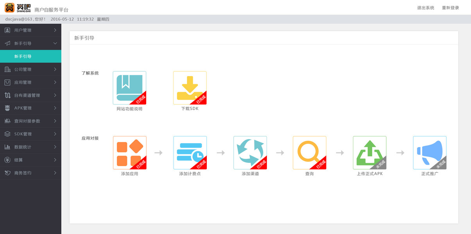The image size is (471, 234).
Task: Click the 商务签约 handshake icon
Action: pos(7,173)
